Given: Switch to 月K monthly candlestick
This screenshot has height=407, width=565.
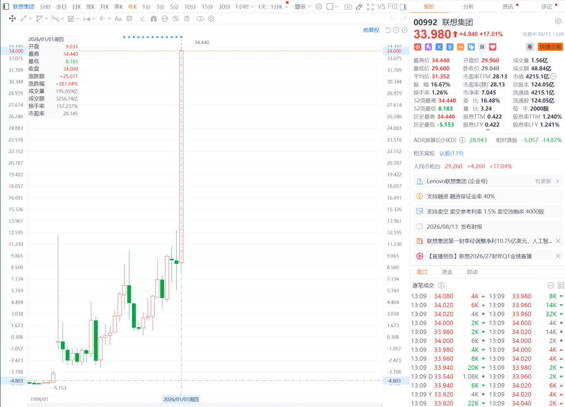Looking at the screenshot, I should (104, 7).
